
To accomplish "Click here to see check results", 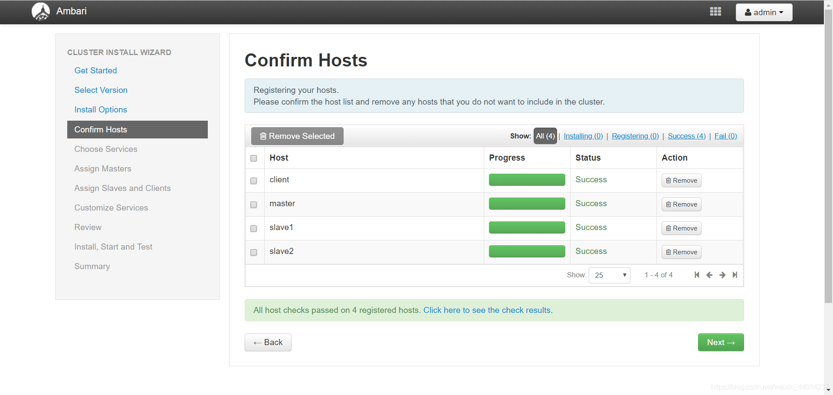I will (488, 310).
